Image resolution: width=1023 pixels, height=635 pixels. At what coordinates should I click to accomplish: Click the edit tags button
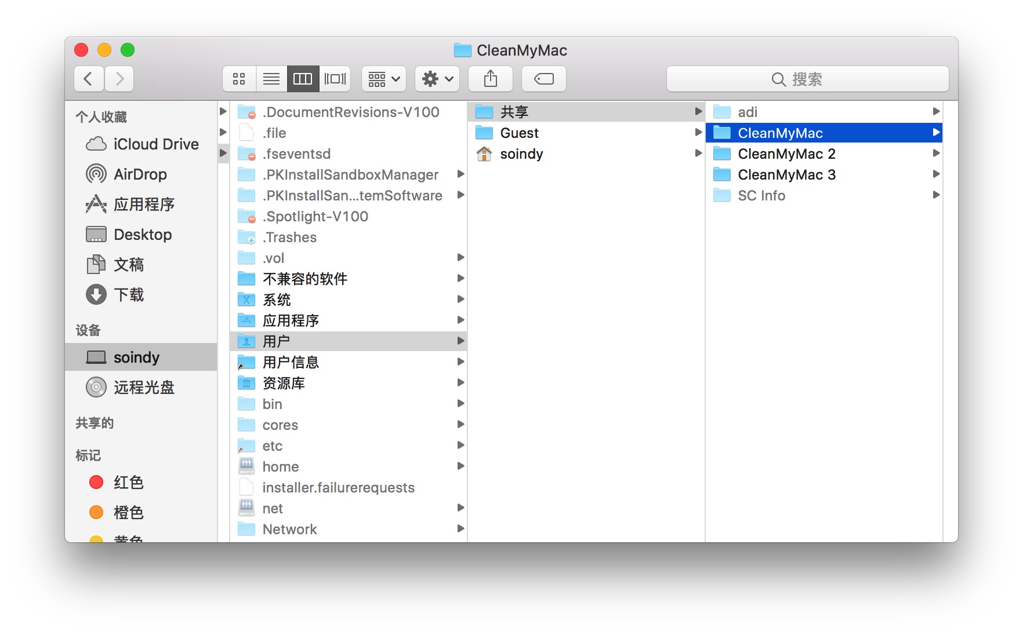click(x=544, y=79)
